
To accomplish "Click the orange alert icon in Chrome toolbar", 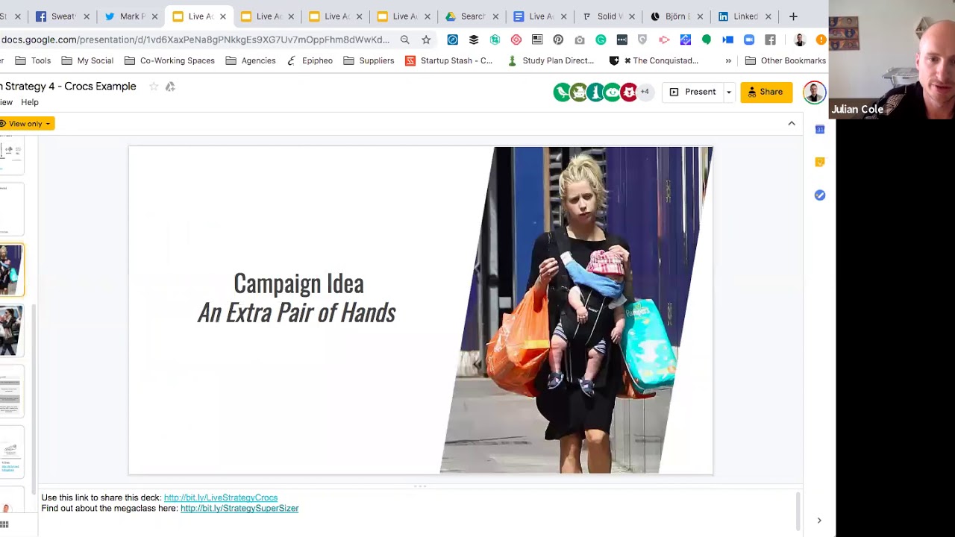I will 821,40.
